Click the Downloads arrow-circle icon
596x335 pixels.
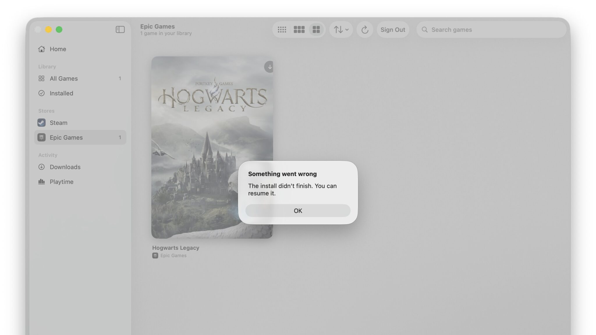(x=42, y=167)
